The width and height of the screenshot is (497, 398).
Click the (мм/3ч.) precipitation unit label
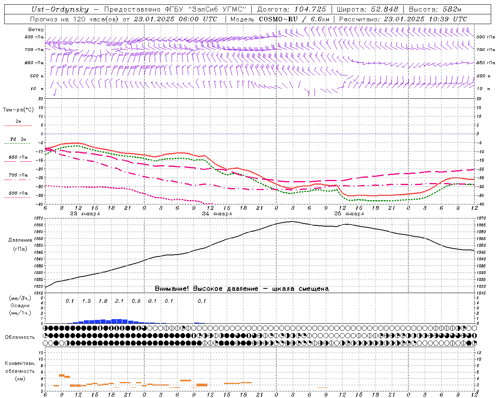[x=20, y=298]
